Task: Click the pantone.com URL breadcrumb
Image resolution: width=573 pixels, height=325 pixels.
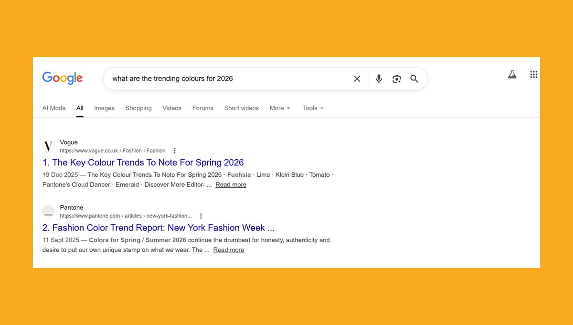Action: point(126,216)
